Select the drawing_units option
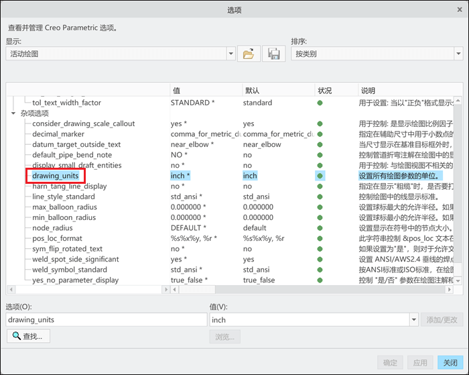The image size is (469, 375). pos(56,176)
